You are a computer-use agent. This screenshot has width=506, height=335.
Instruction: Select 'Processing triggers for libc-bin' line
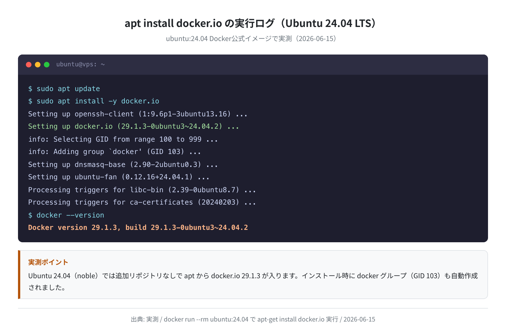point(142,190)
